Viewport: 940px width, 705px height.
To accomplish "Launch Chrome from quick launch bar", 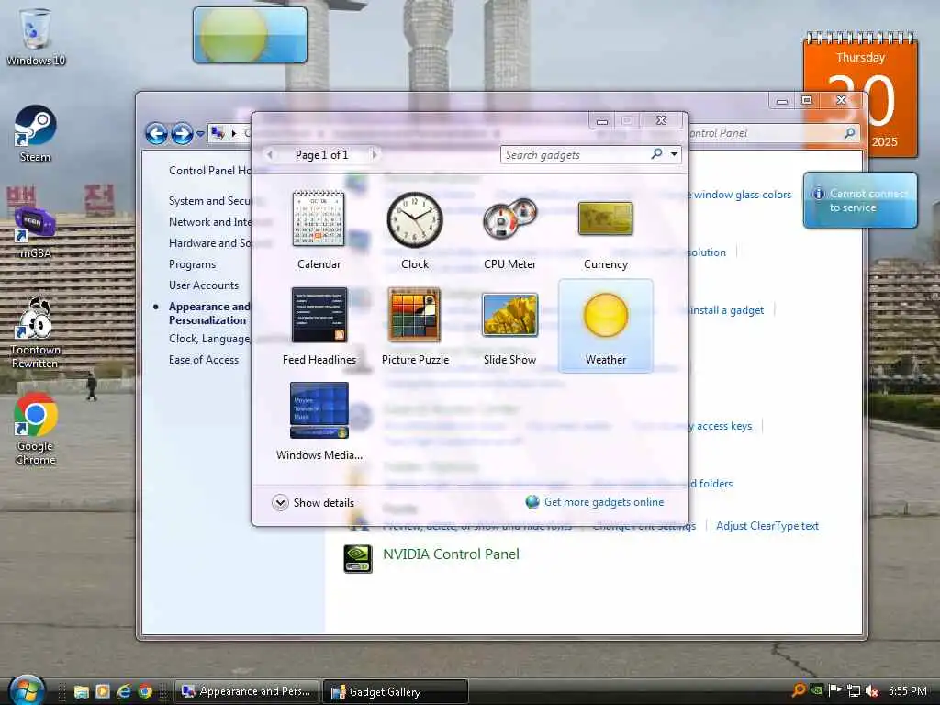I will [x=145, y=691].
